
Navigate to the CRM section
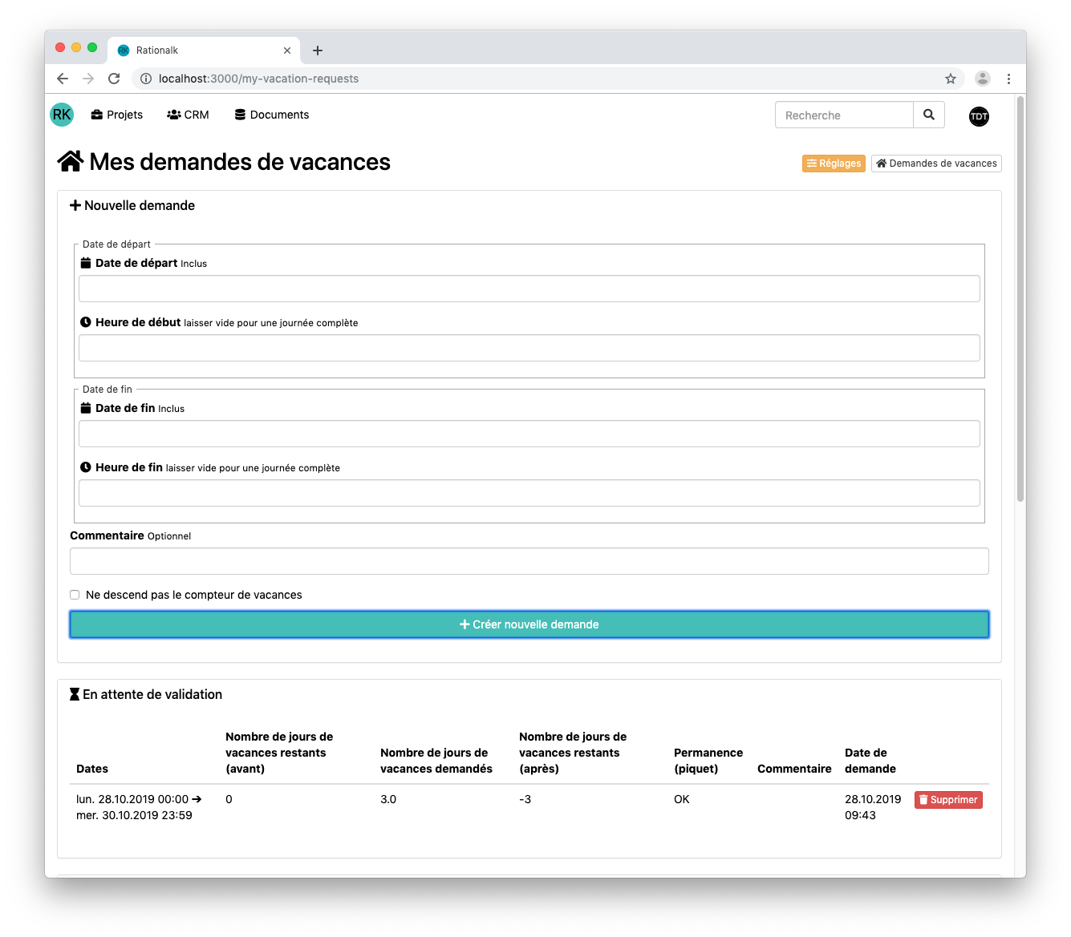188,115
